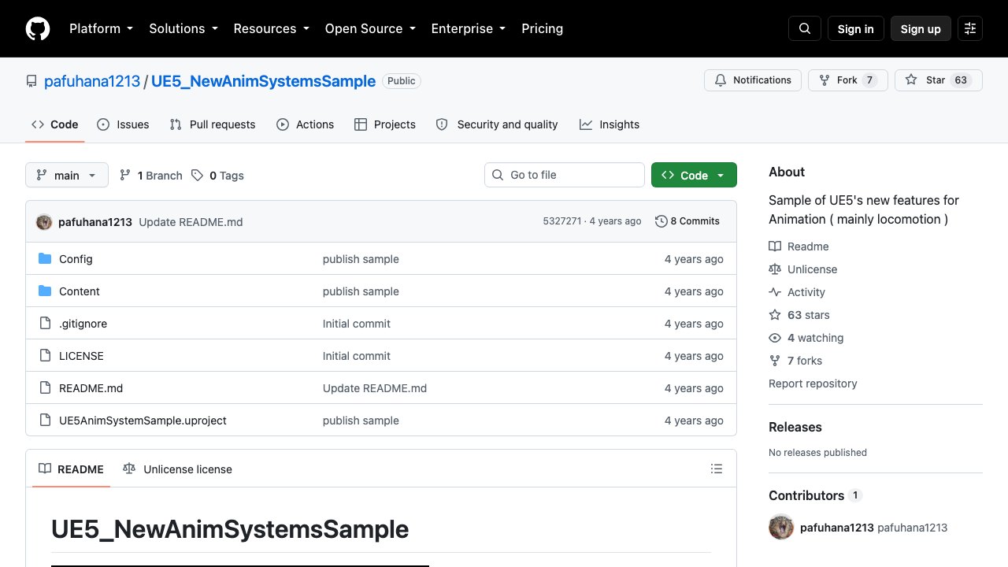
Task: Click the commit author avatar
Action: [x=44, y=222]
